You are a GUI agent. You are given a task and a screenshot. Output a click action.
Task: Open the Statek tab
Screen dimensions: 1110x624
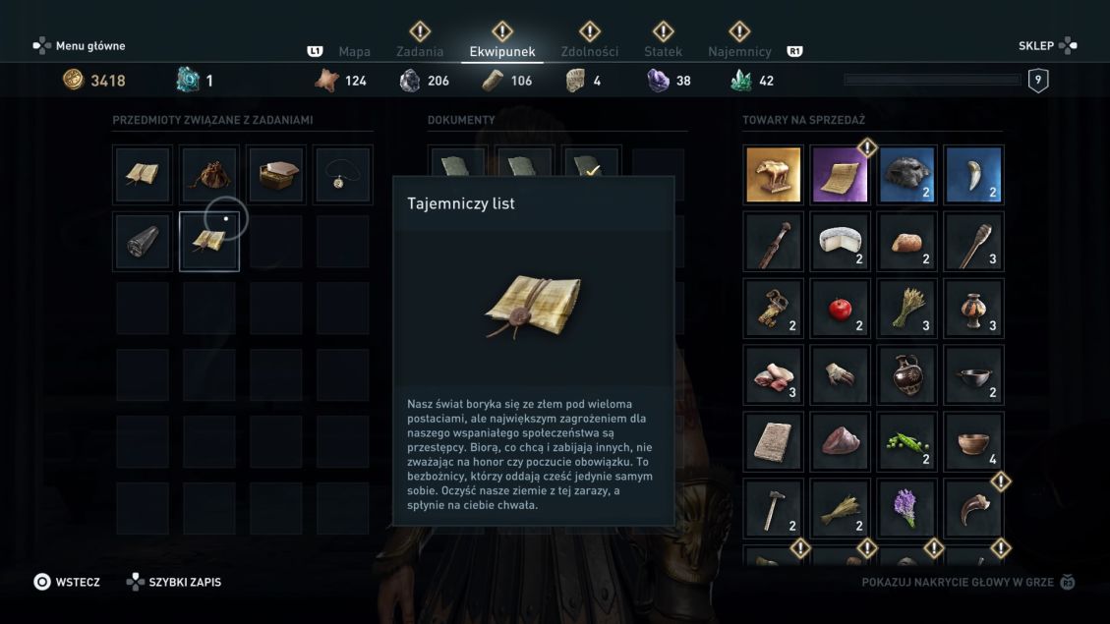[x=664, y=52]
